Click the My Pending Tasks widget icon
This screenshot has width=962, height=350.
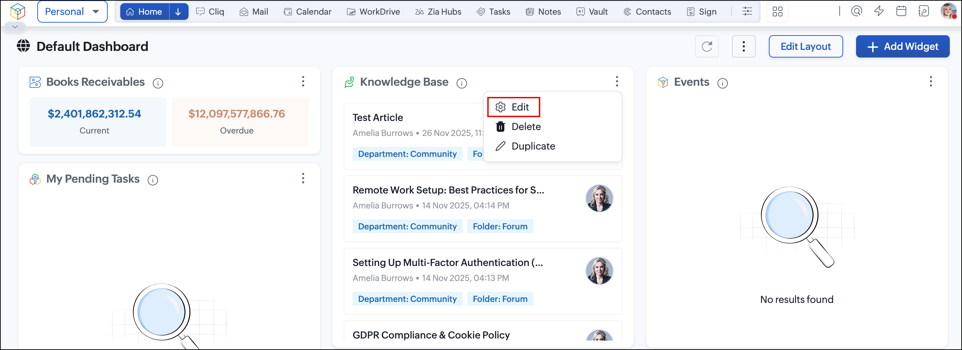[35, 179]
